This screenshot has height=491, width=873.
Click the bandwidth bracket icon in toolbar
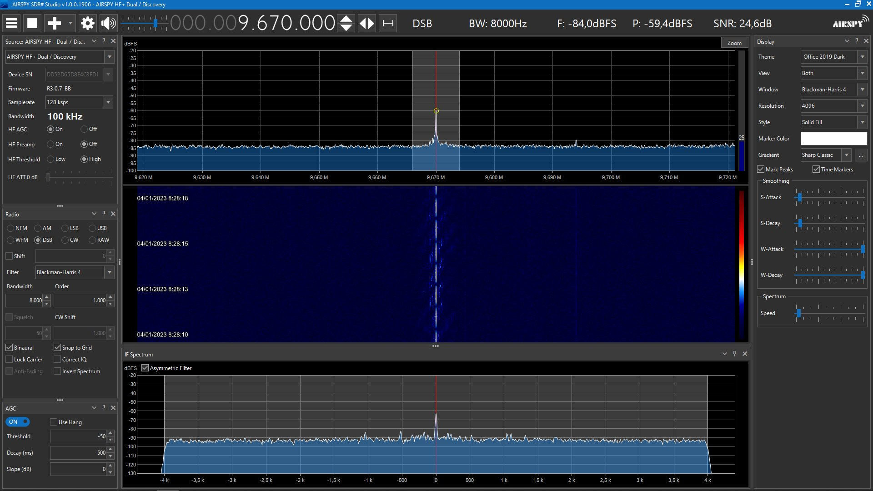388,23
